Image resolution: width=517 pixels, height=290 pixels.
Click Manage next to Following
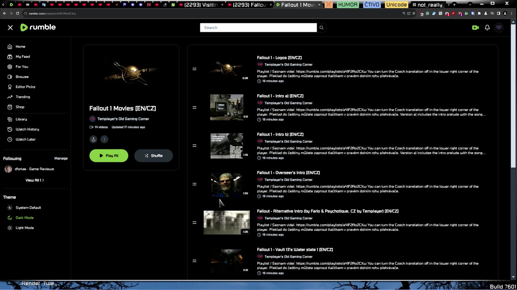pos(61,158)
